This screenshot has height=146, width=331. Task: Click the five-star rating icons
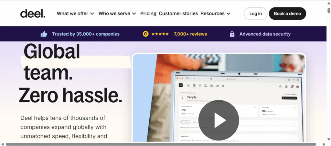click(x=160, y=34)
